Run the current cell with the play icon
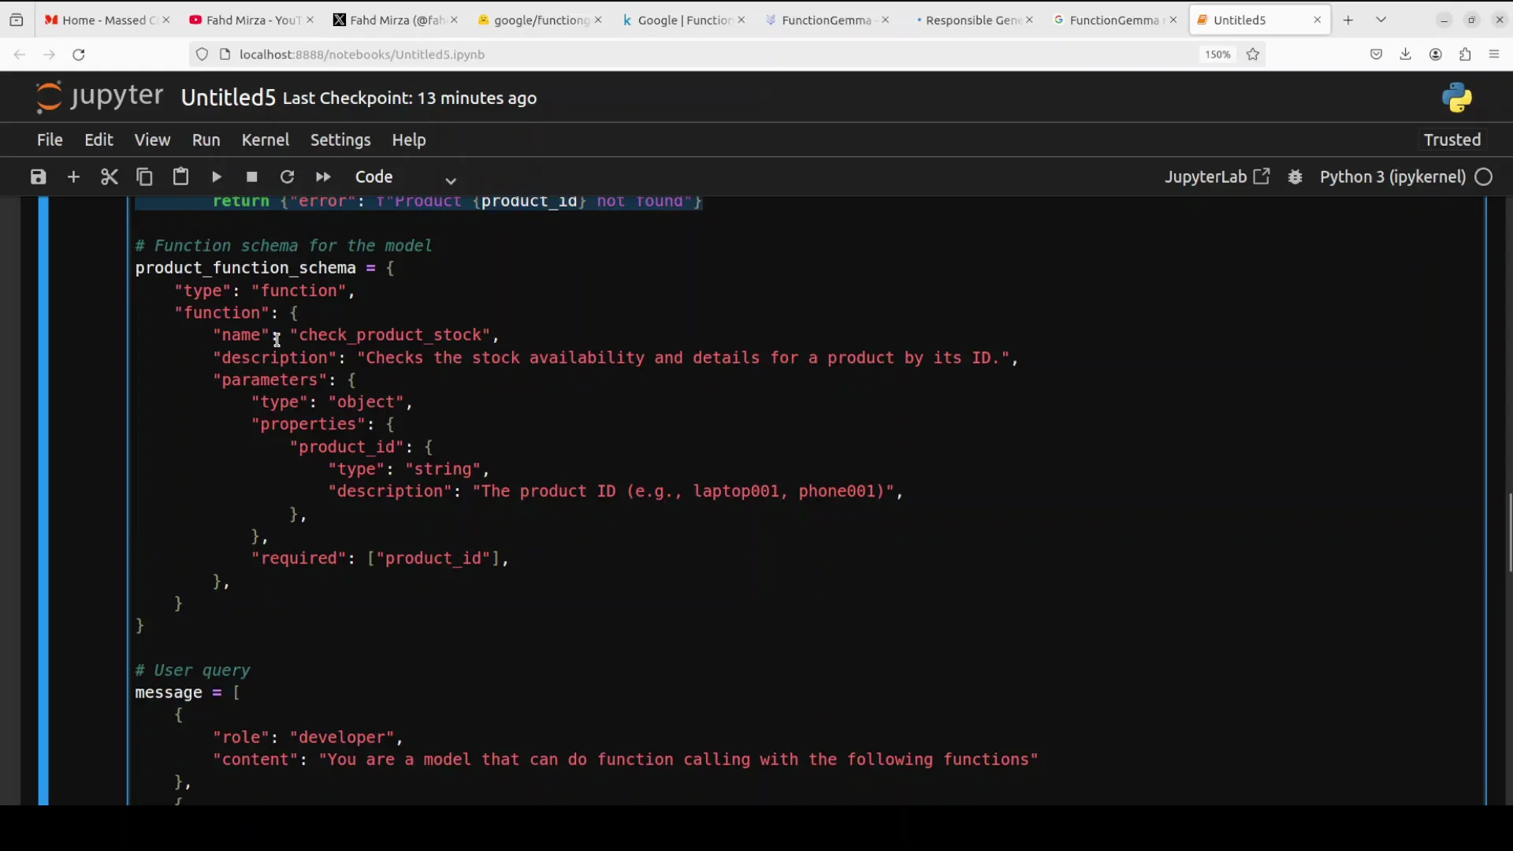Screen dimensions: 1513x851 tap(216, 177)
